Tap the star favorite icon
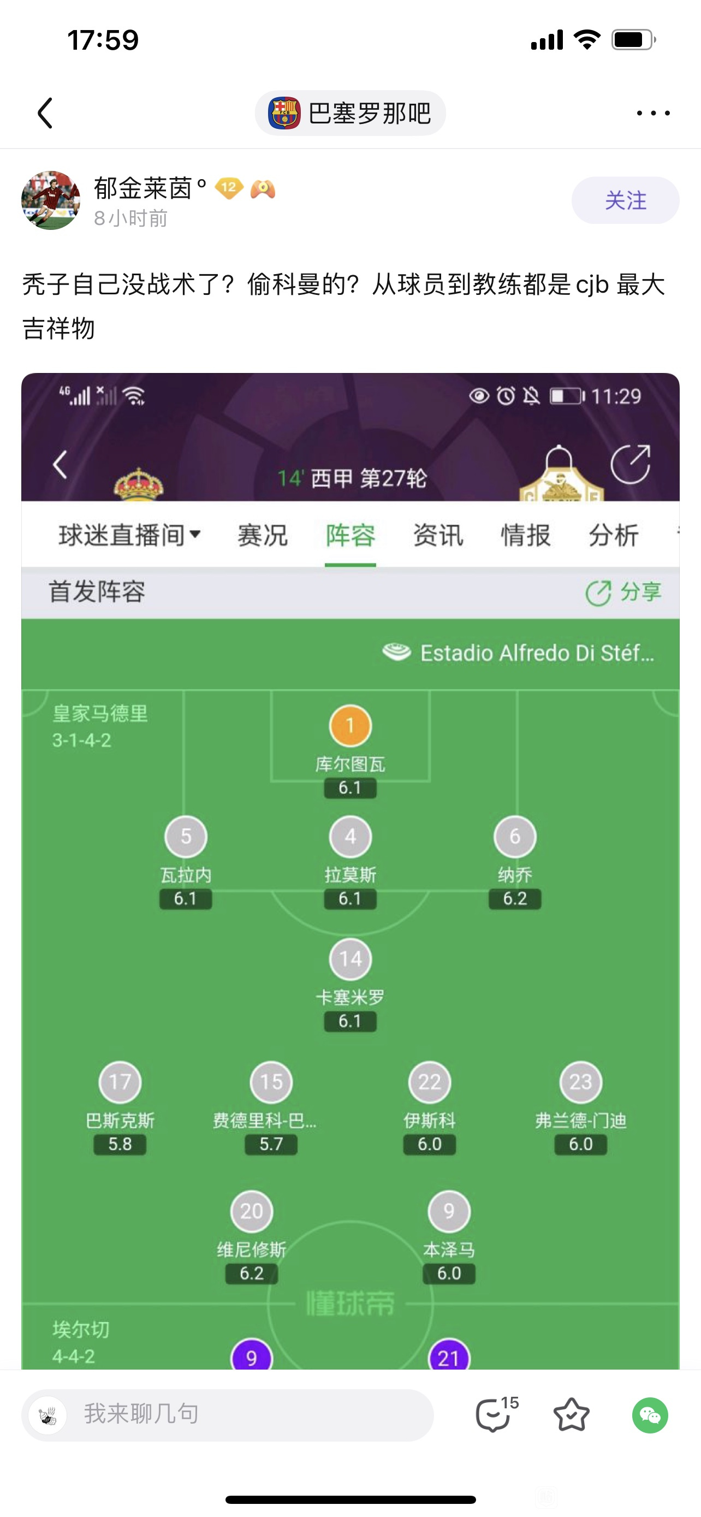The width and height of the screenshot is (701, 1517). (572, 1414)
